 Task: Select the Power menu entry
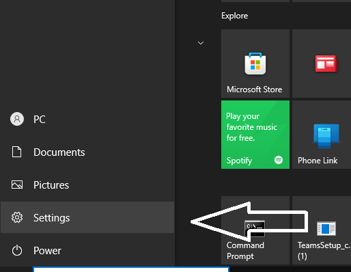(x=87, y=250)
